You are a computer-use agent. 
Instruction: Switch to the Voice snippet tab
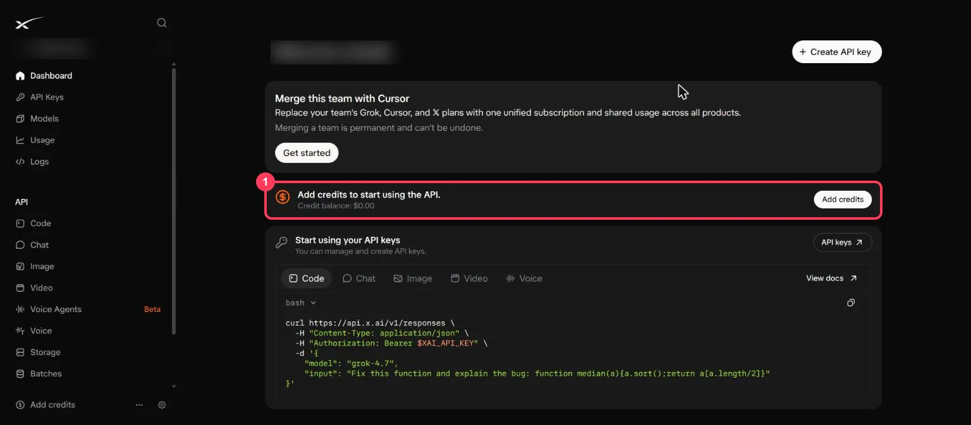524,278
